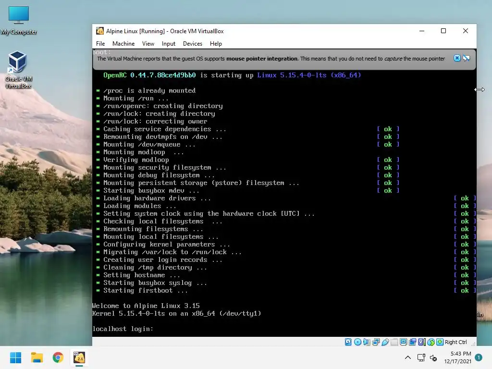
Task: Open the Windows Start menu
Action: [15, 357]
